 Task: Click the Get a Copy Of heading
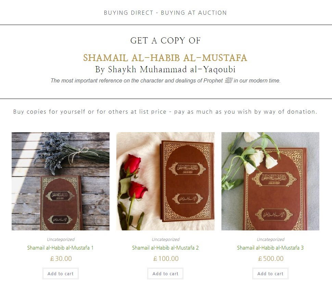click(x=165, y=40)
